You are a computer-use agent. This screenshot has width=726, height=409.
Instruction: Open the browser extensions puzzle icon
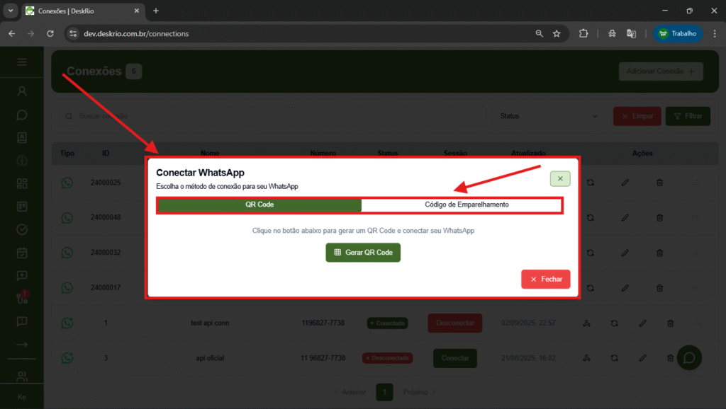click(x=583, y=33)
